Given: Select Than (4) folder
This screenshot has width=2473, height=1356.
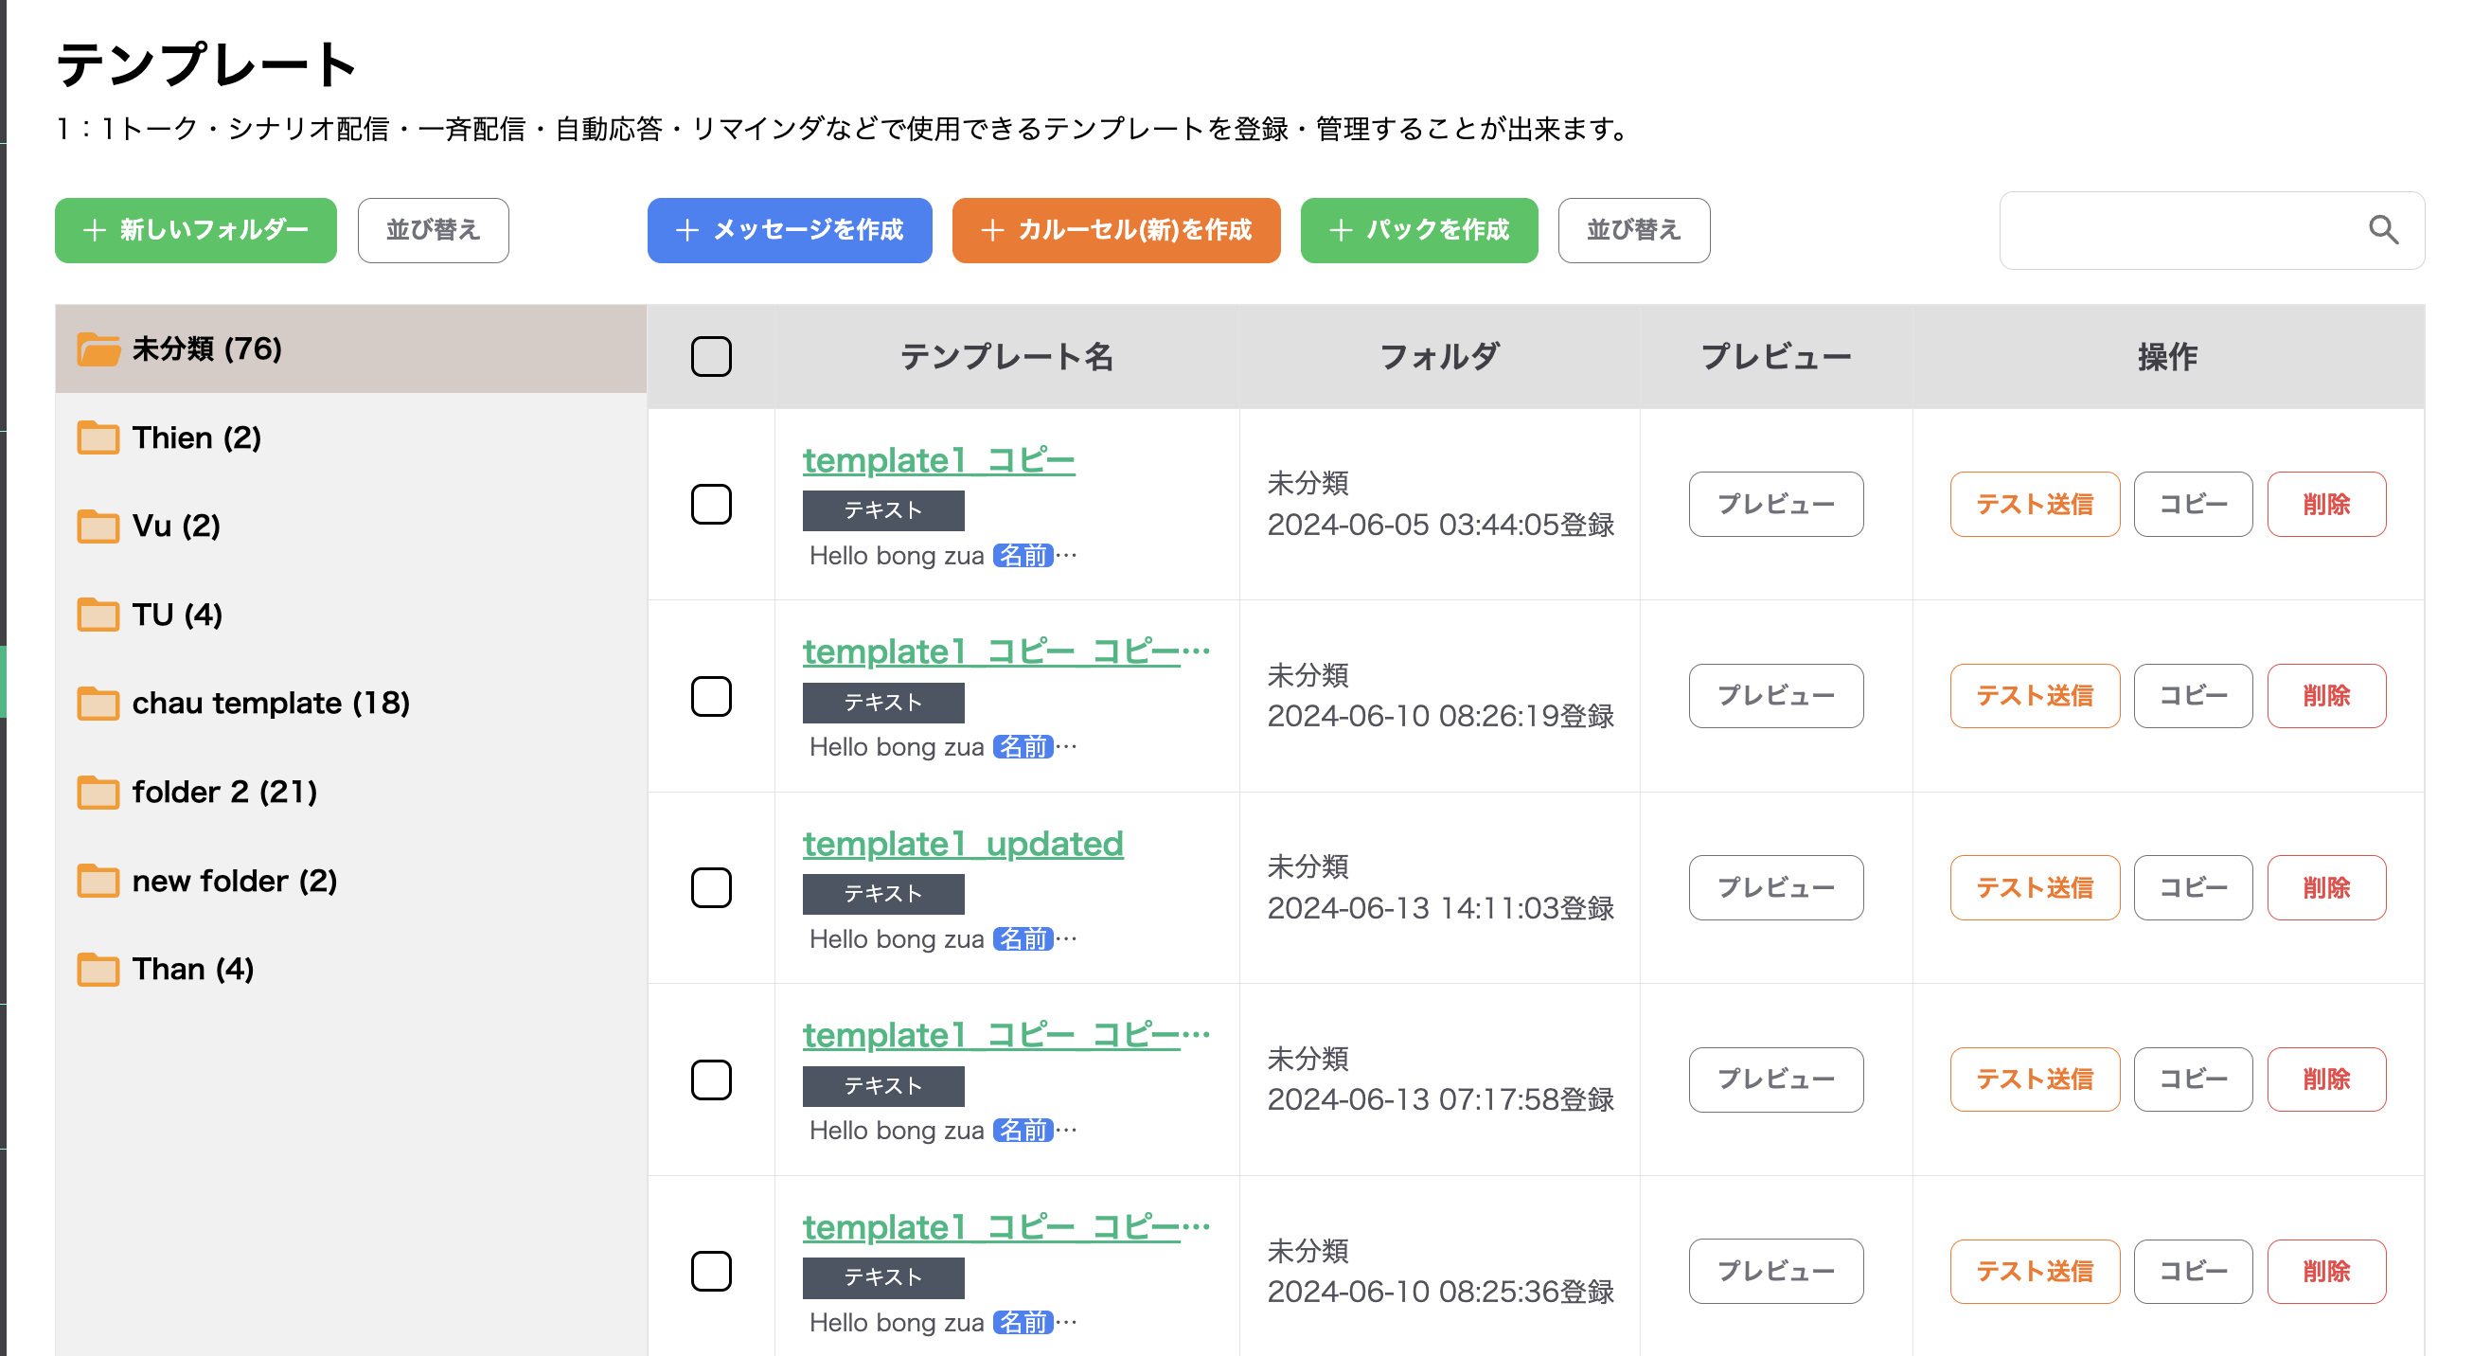Looking at the screenshot, I should click(350, 970).
